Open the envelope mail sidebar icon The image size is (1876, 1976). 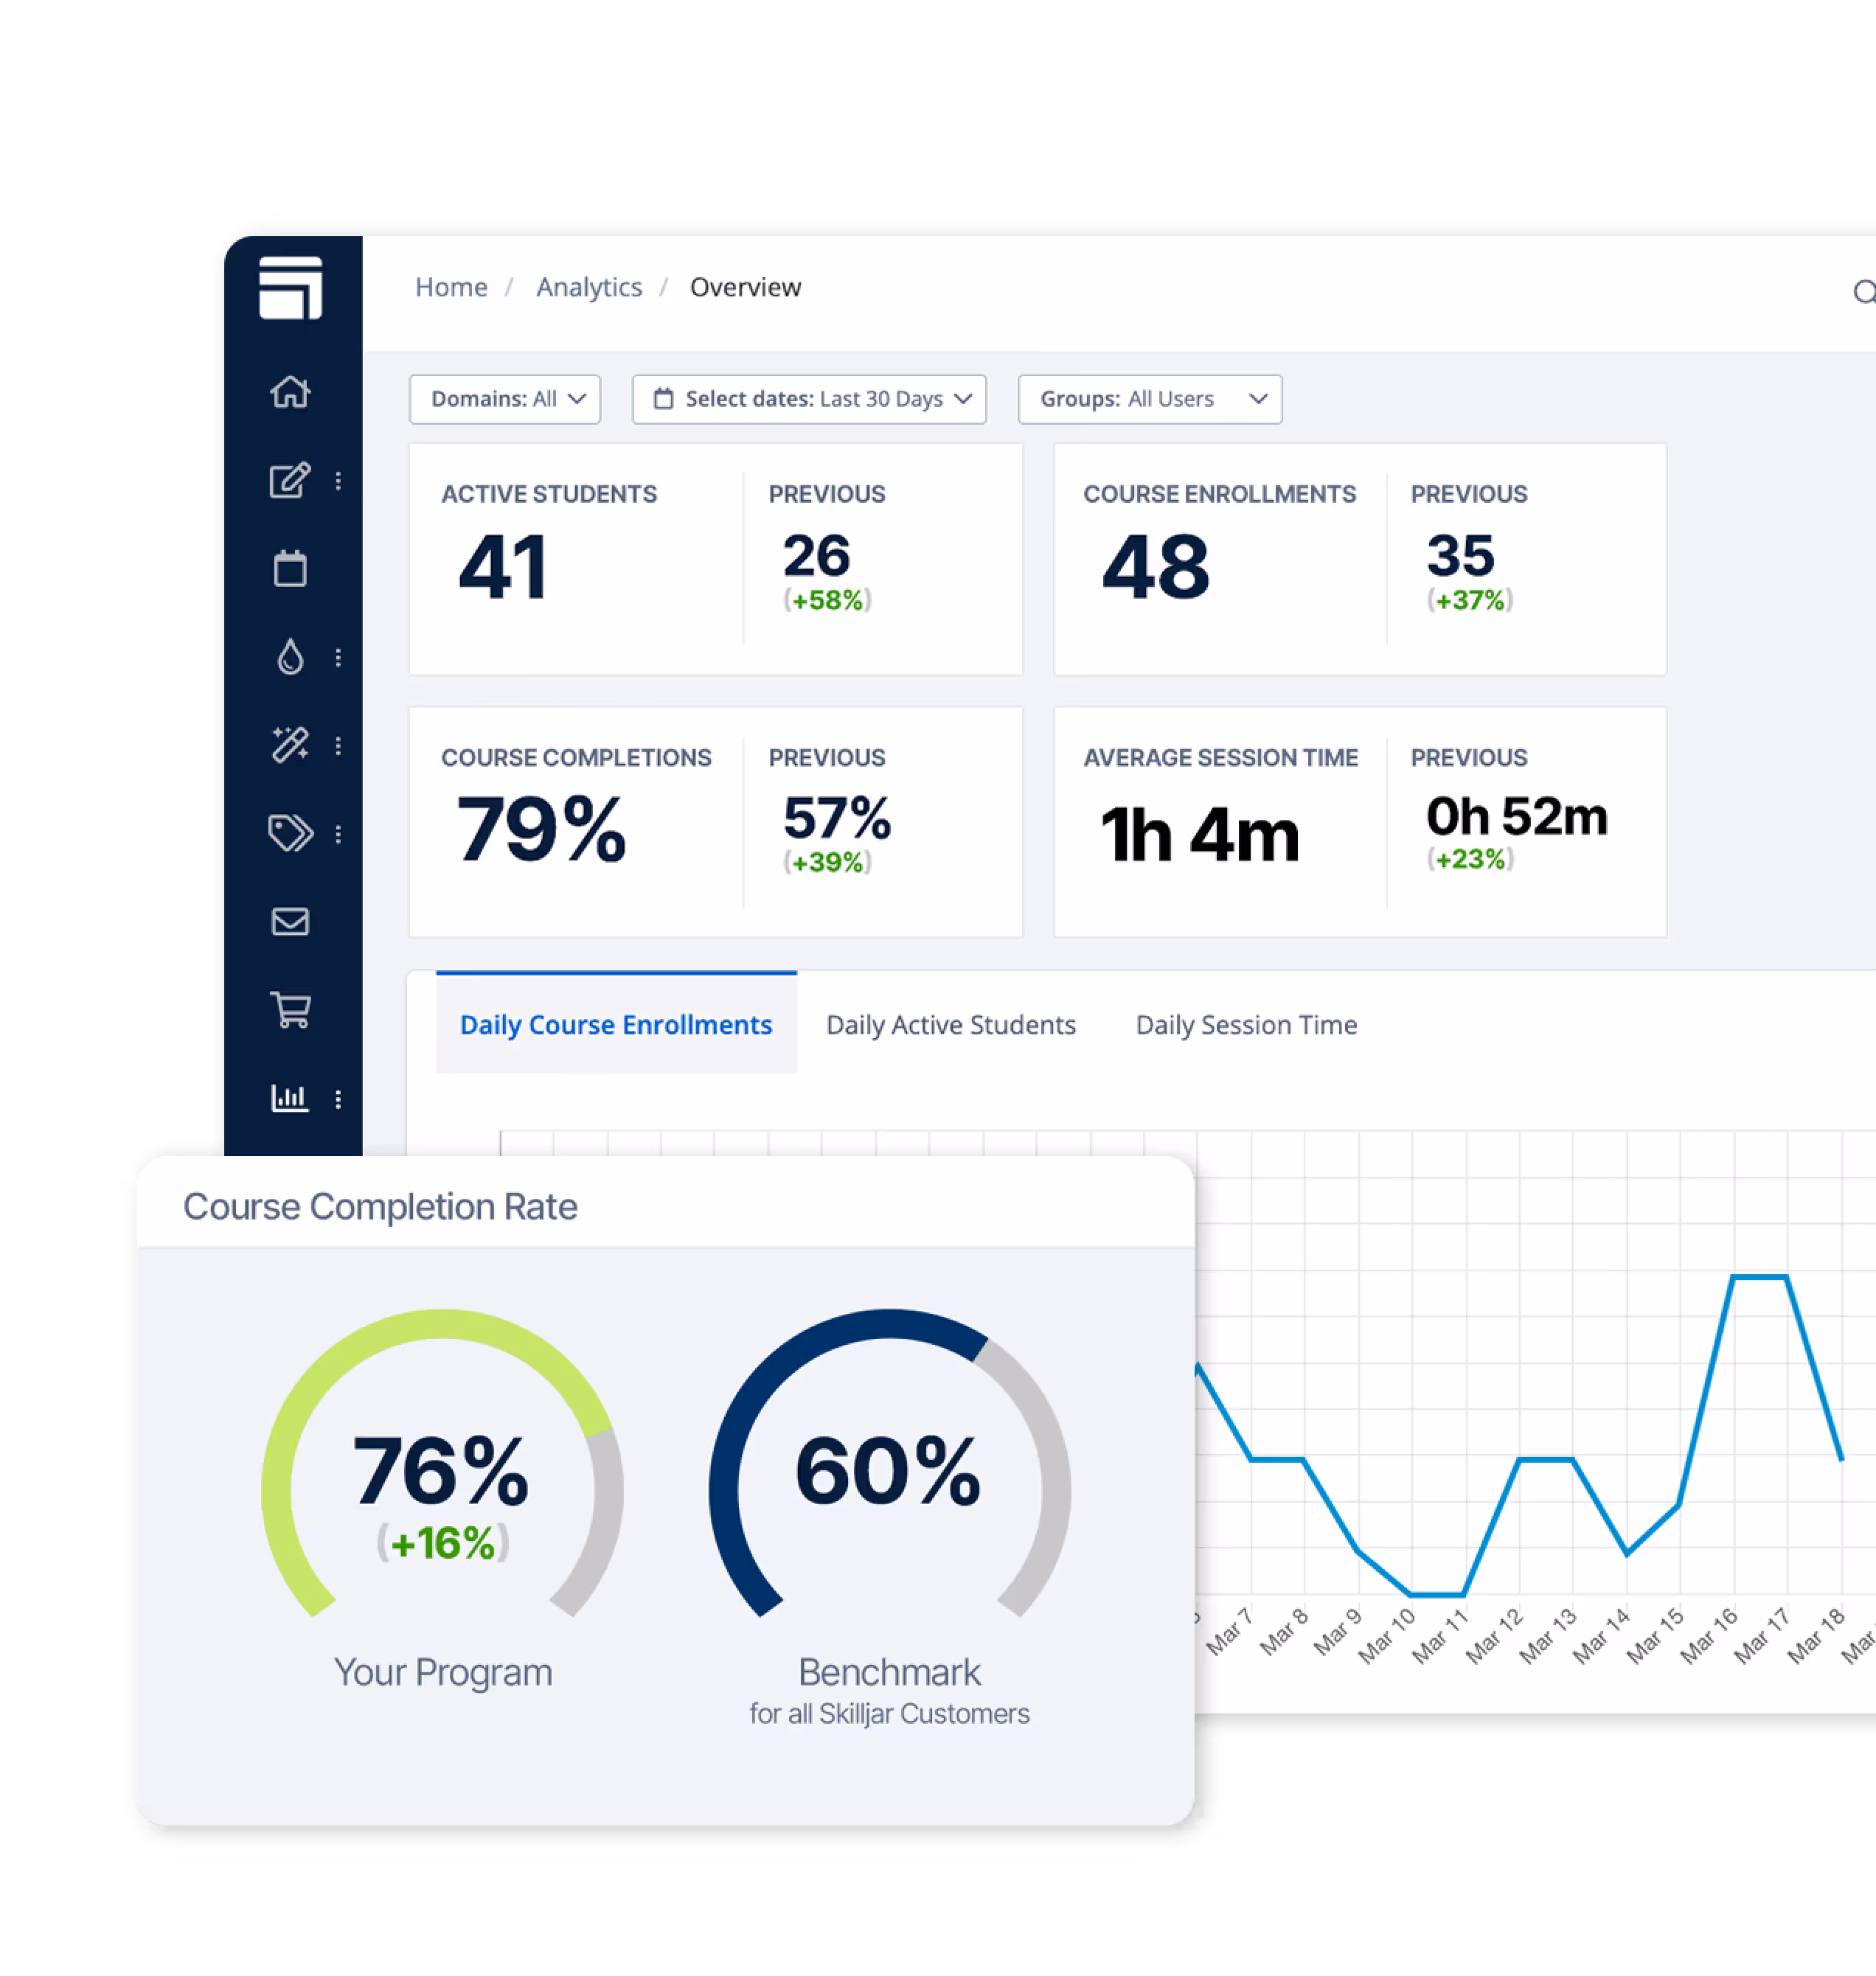pos(290,921)
